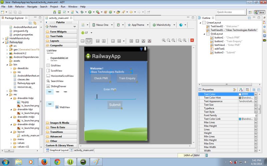Click the red lint warnings icon
This screenshot has height=166, width=267.
(192, 40)
